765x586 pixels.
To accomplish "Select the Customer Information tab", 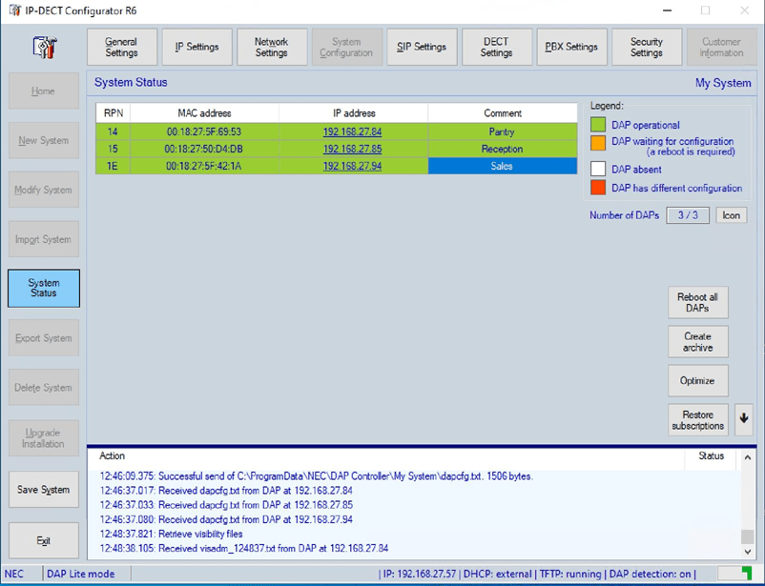I will [x=721, y=47].
